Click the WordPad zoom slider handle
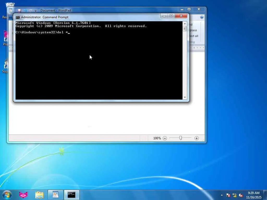The width and height of the screenshot is (267, 200). tap(180, 138)
